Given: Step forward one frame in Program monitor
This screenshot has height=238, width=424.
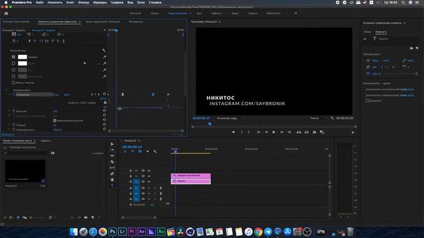Looking at the screenshot, I should click(282, 132).
